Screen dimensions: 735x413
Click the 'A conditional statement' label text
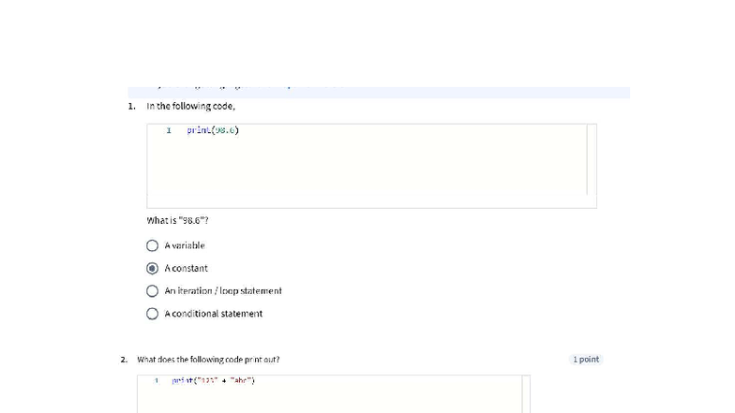pos(214,314)
